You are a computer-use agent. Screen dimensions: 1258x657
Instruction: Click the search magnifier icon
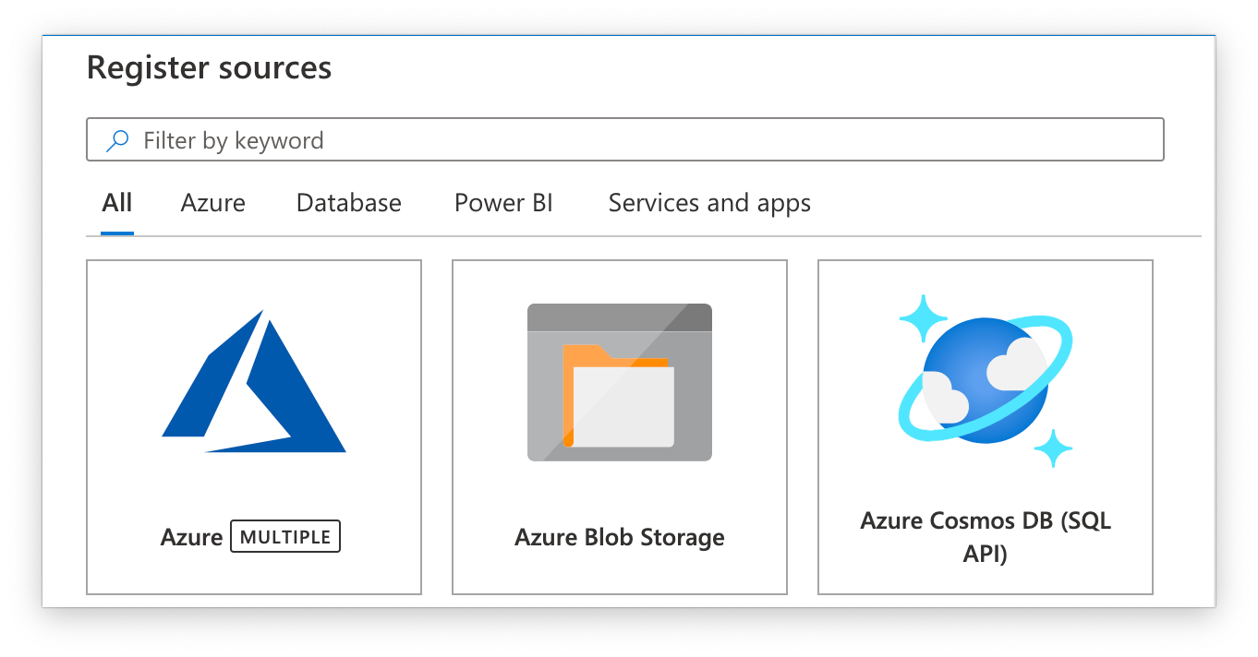117,139
